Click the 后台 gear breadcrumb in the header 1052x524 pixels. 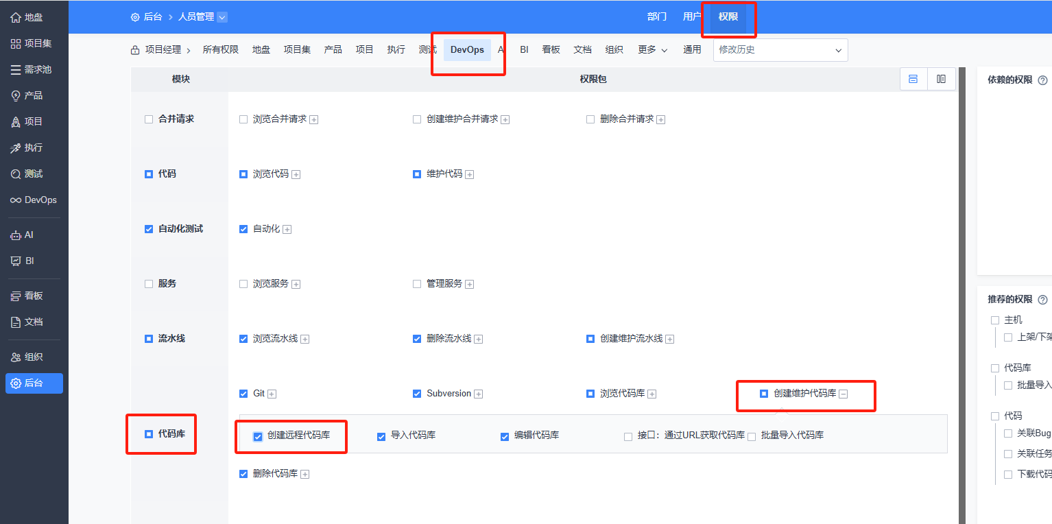point(146,16)
